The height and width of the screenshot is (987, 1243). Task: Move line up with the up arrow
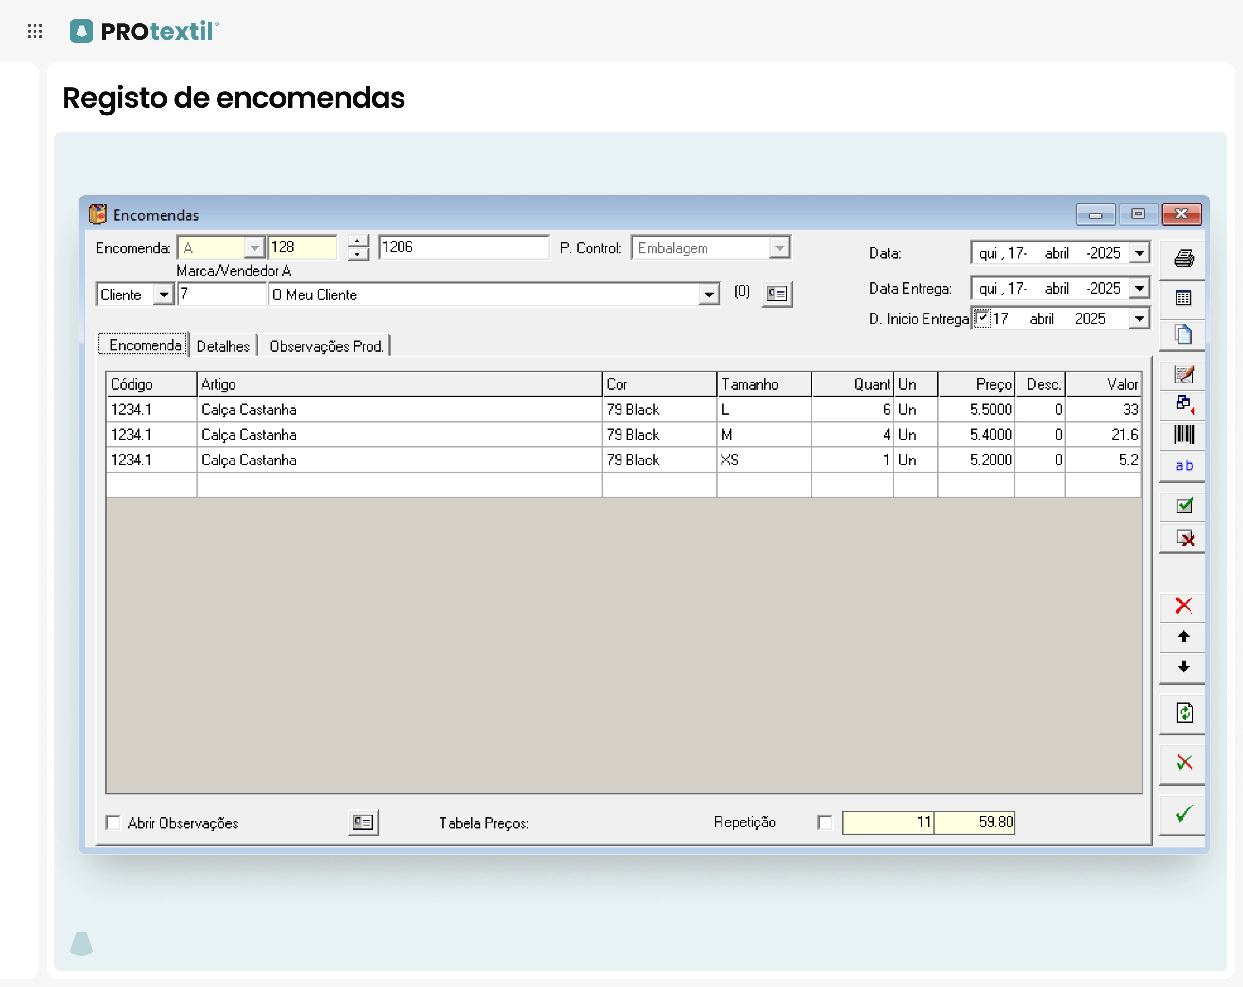click(1183, 637)
